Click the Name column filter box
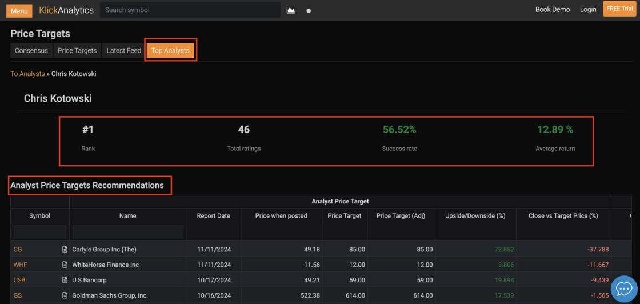Image resolution: width=640 pixels, height=304 pixels. point(128,232)
